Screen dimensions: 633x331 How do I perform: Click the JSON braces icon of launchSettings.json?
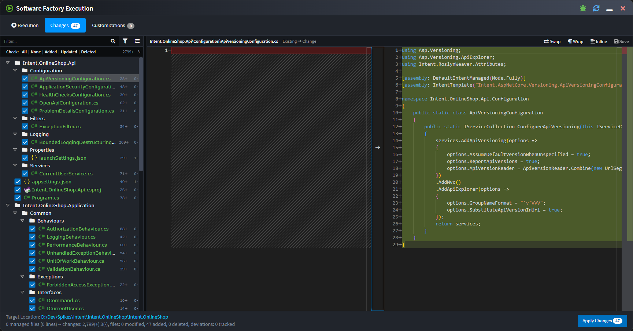tap(34, 158)
